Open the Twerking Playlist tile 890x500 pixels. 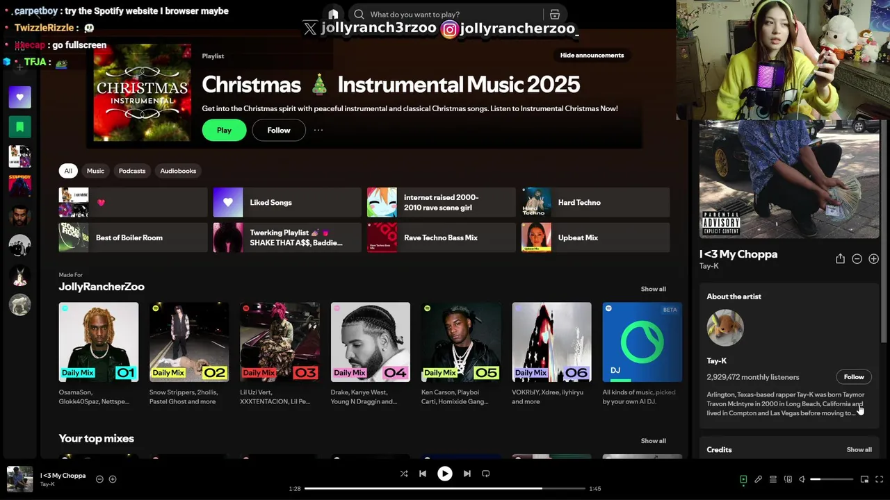coord(286,237)
